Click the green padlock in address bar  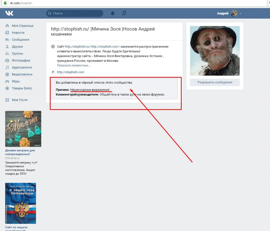[5, 3]
